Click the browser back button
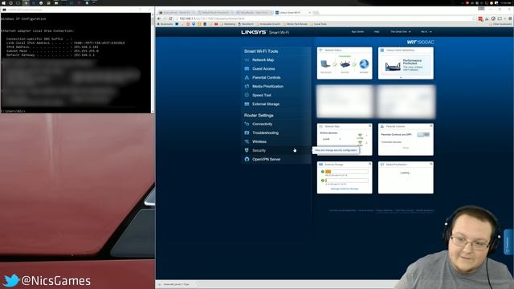 pos(159,18)
